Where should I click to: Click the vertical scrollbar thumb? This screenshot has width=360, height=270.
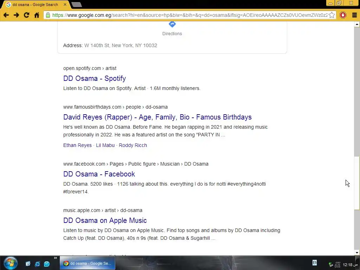[x=357, y=183]
